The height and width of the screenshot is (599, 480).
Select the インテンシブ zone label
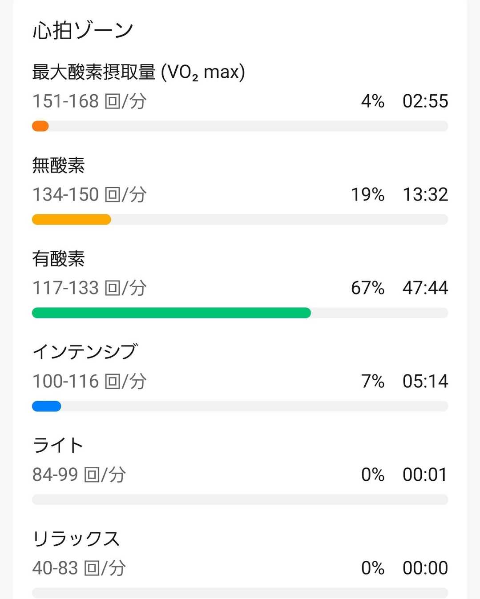coord(85,352)
